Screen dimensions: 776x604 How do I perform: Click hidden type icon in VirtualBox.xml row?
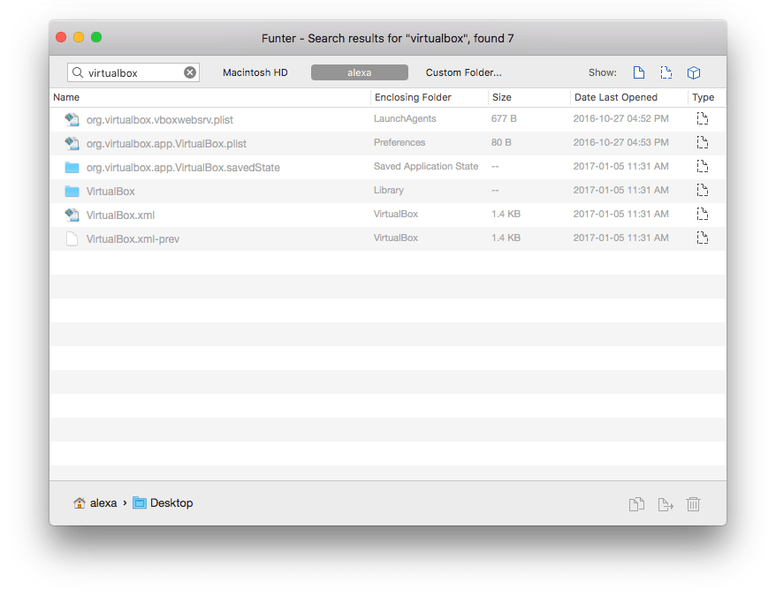click(x=703, y=214)
